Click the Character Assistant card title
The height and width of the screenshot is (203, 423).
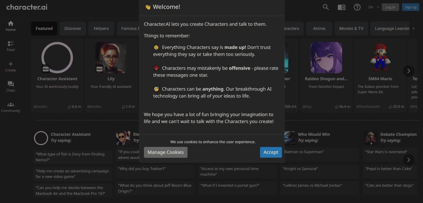click(57, 79)
